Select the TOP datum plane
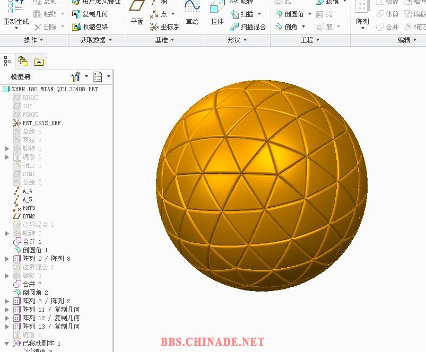 (23, 106)
